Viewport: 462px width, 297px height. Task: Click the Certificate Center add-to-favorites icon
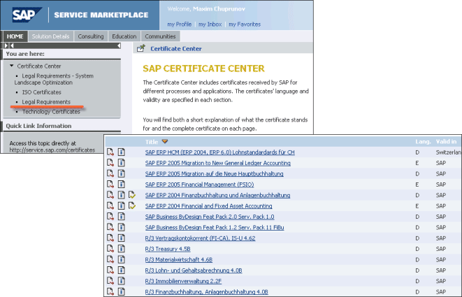click(x=141, y=48)
